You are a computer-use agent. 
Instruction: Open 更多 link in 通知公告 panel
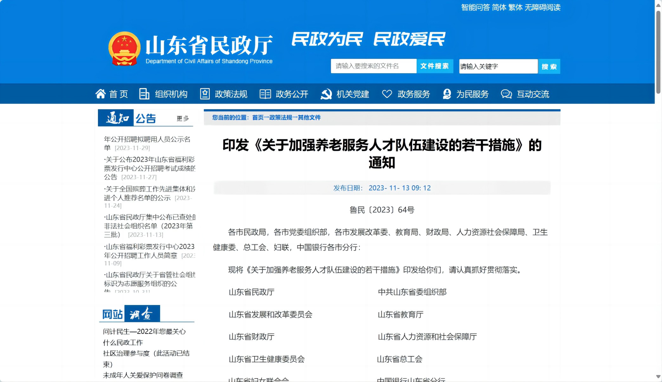click(x=183, y=118)
